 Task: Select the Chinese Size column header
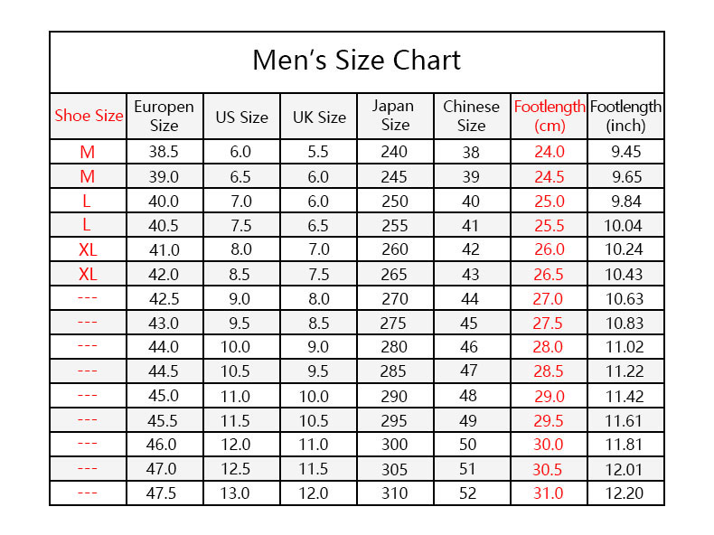(x=471, y=116)
